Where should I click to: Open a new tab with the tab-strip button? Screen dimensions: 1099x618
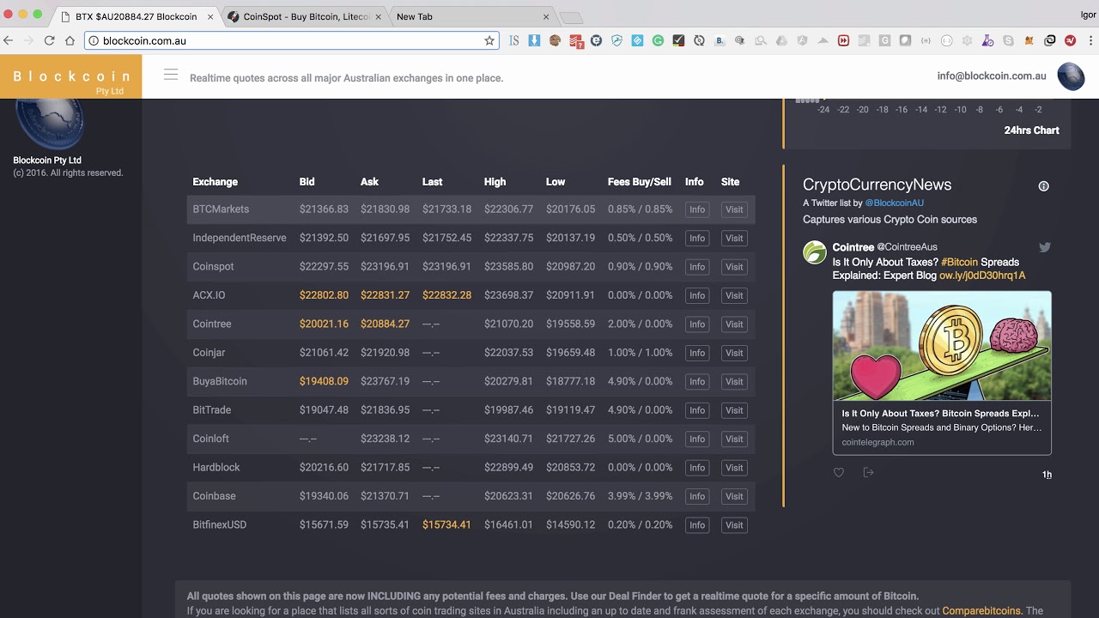pos(571,17)
